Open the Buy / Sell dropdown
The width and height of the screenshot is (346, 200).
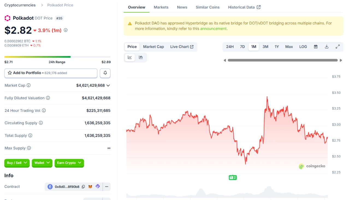click(17, 163)
